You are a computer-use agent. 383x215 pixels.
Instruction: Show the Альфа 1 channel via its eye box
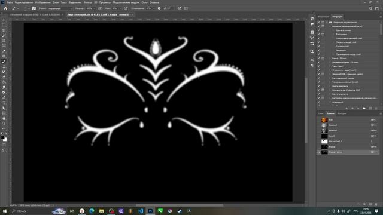tap(319, 147)
